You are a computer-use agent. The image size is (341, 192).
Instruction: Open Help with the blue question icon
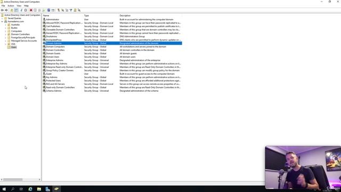point(48,10)
